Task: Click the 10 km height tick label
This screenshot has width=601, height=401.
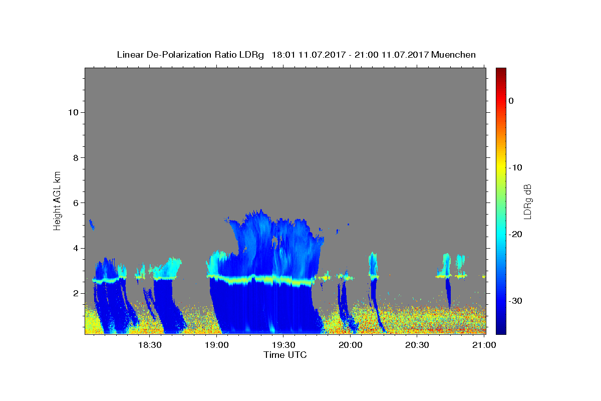Action: 73,112
